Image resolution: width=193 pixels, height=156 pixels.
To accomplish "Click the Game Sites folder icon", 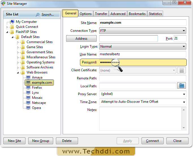I will pyautogui.click(x=23, y=47).
